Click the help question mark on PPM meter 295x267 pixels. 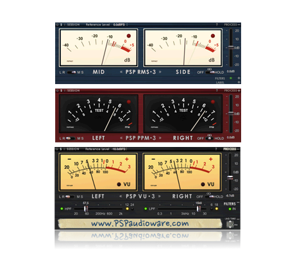(217, 90)
